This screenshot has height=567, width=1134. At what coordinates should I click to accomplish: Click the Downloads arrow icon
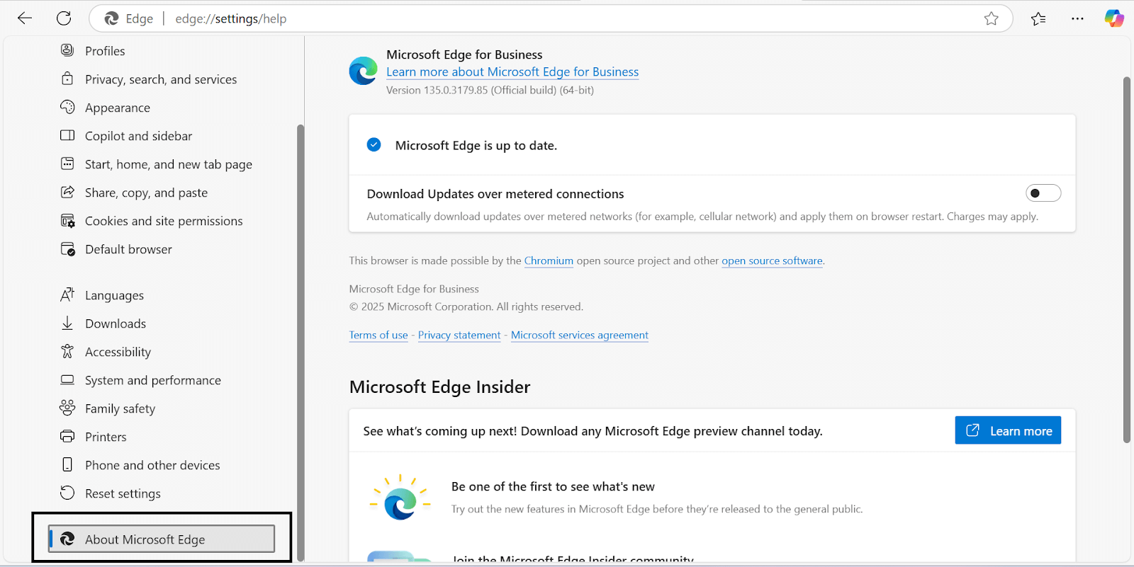[67, 323]
